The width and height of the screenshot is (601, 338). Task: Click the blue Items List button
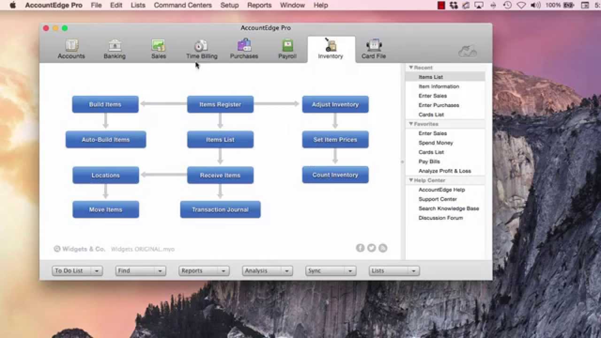click(x=220, y=139)
